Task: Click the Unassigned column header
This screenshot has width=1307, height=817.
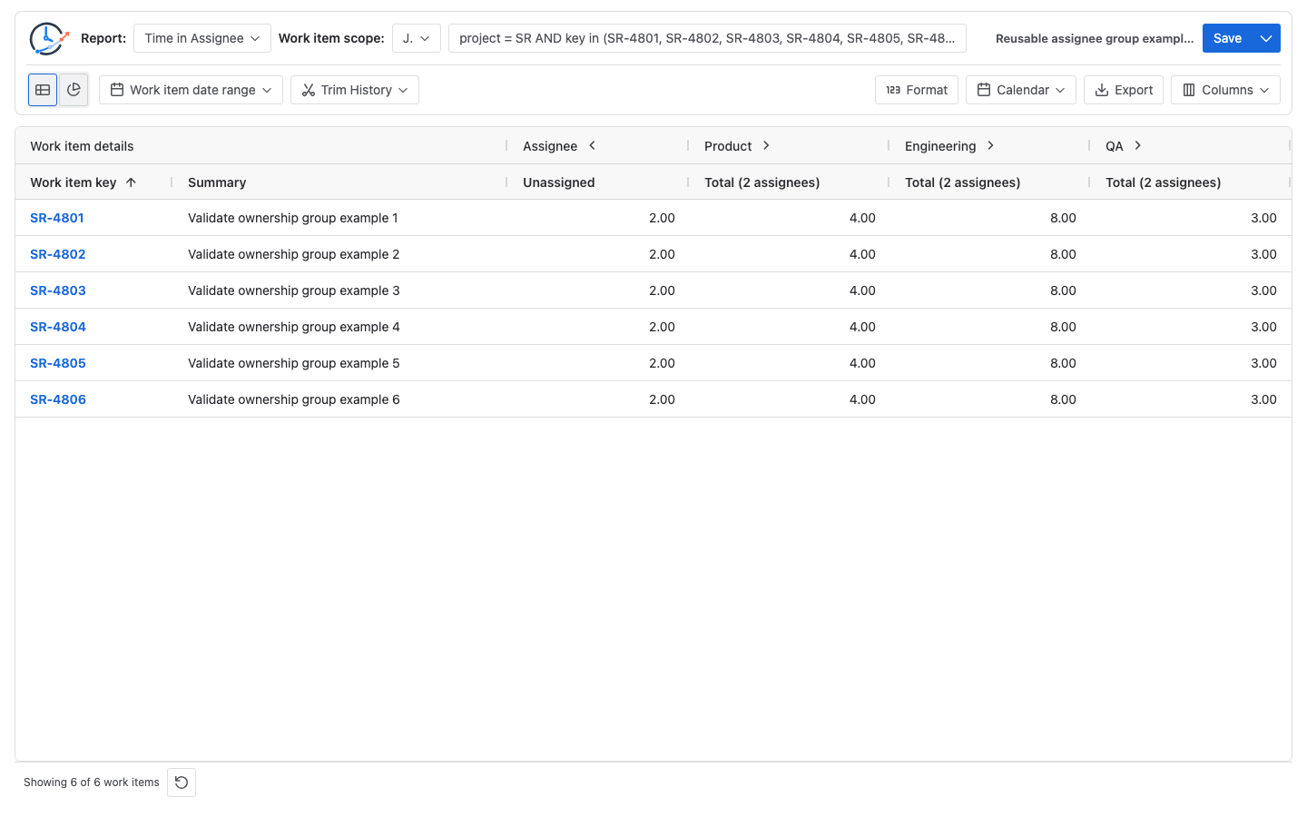Action: coord(559,182)
